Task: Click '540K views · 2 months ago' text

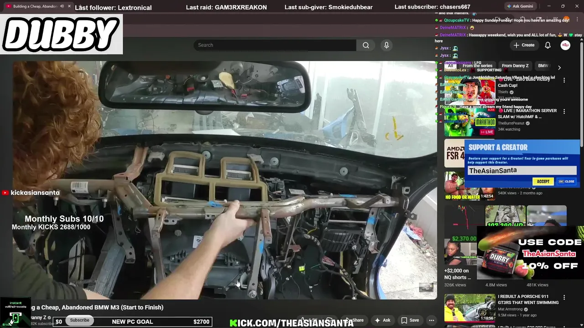Action: point(520,193)
